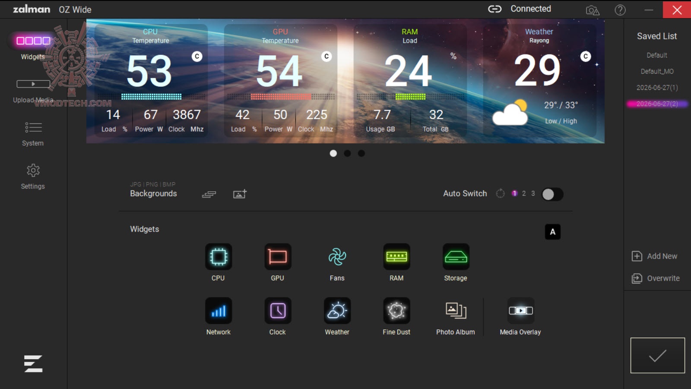Image resolution: width=691 pixels, height=389 pixels.
Task: Toggle the Weather temperature unit C badge
Action: pos(586,57)
